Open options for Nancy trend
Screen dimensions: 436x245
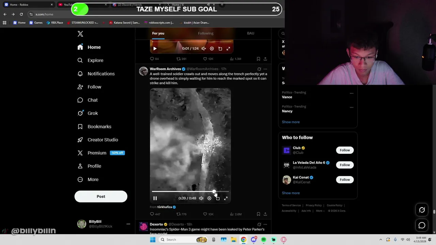click(352, 107)
